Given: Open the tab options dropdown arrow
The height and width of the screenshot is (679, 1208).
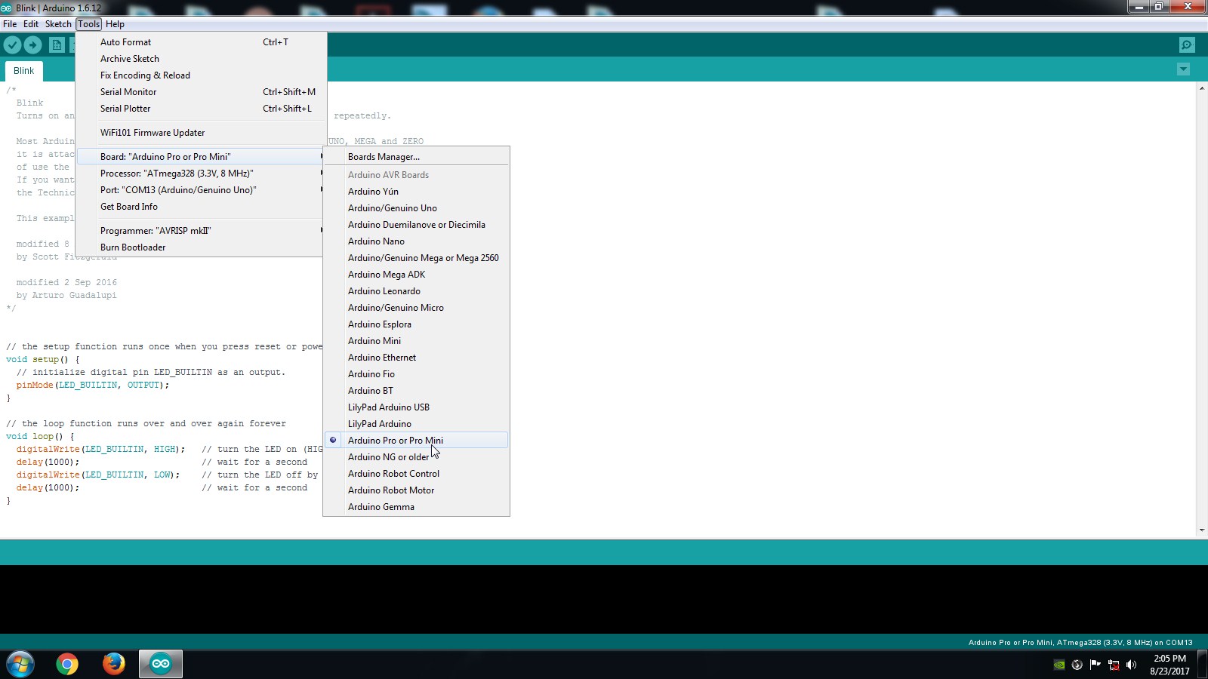Looking at the screenshot, I should point(1183,69).
